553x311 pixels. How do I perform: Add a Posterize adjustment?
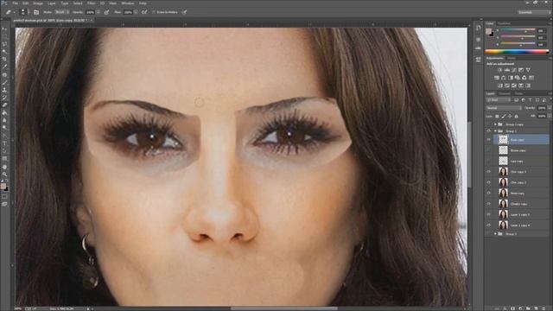[507, 86]
